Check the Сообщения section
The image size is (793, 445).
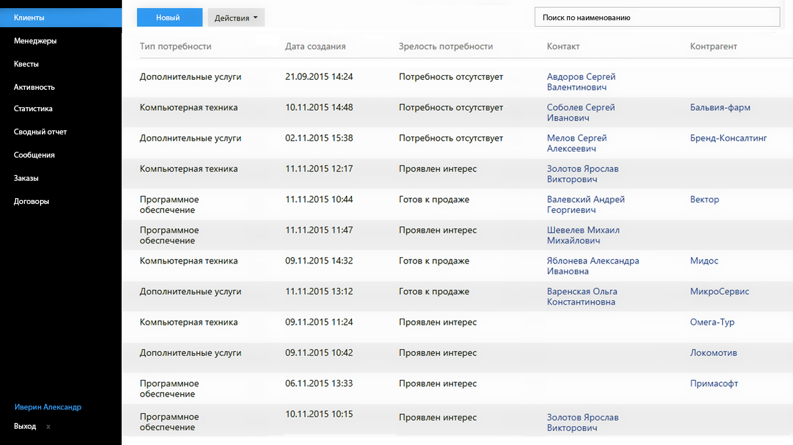[x=34, y=155]
